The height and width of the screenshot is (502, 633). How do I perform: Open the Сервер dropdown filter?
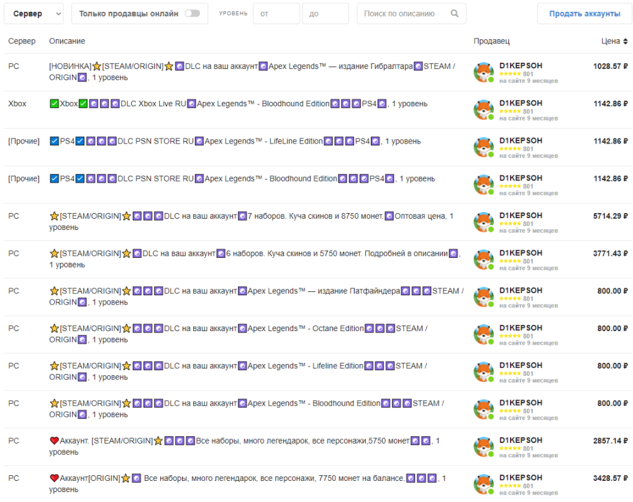coord(34,14)
